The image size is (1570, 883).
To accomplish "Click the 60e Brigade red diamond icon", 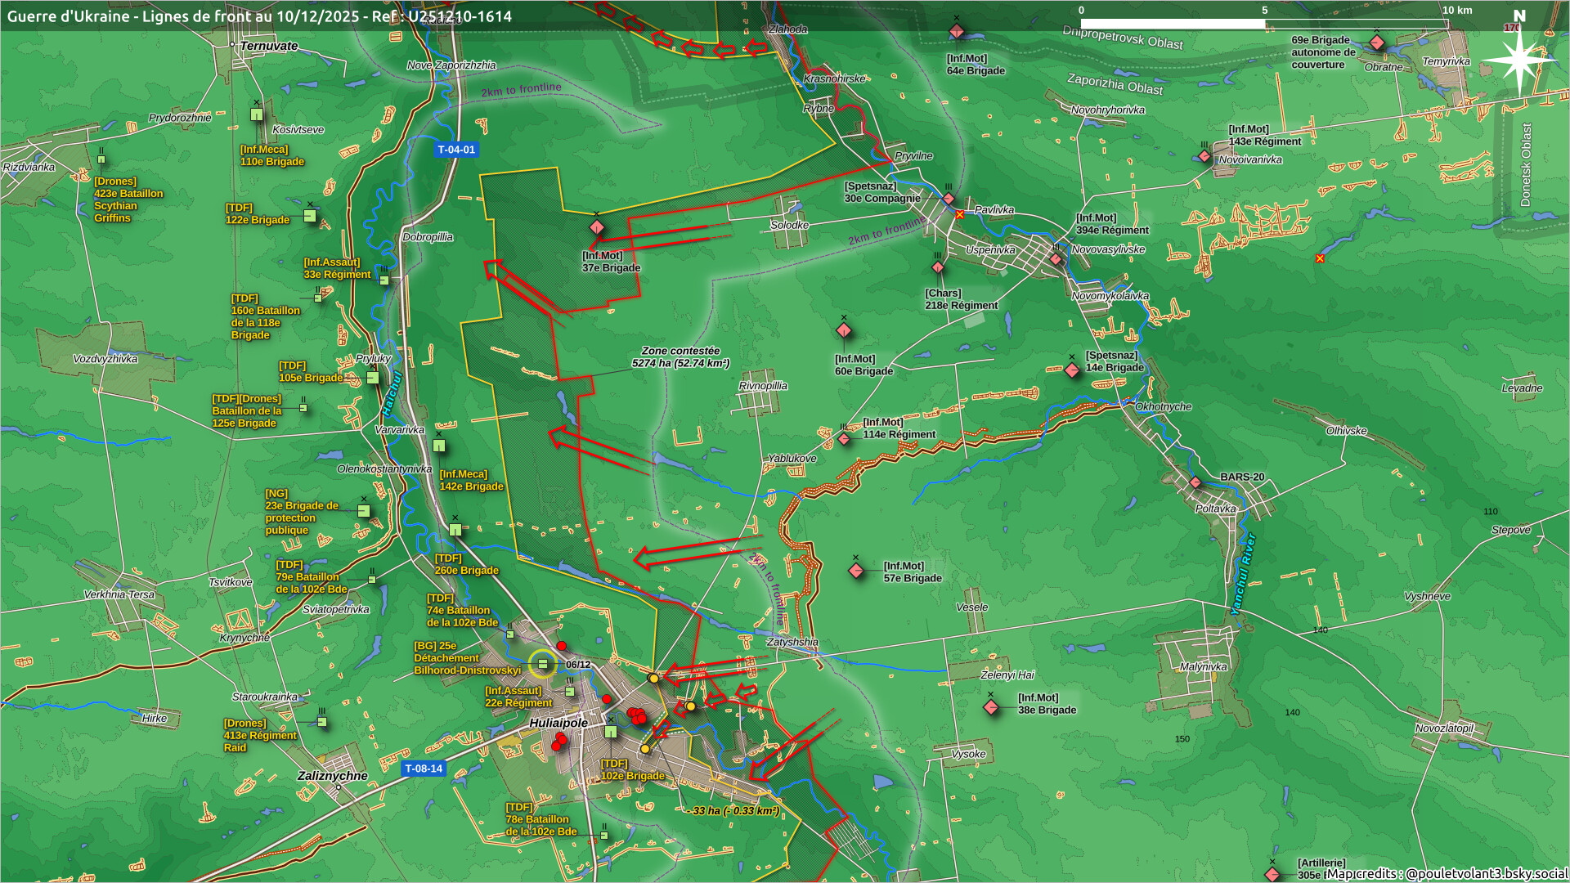I will [844, 331].
